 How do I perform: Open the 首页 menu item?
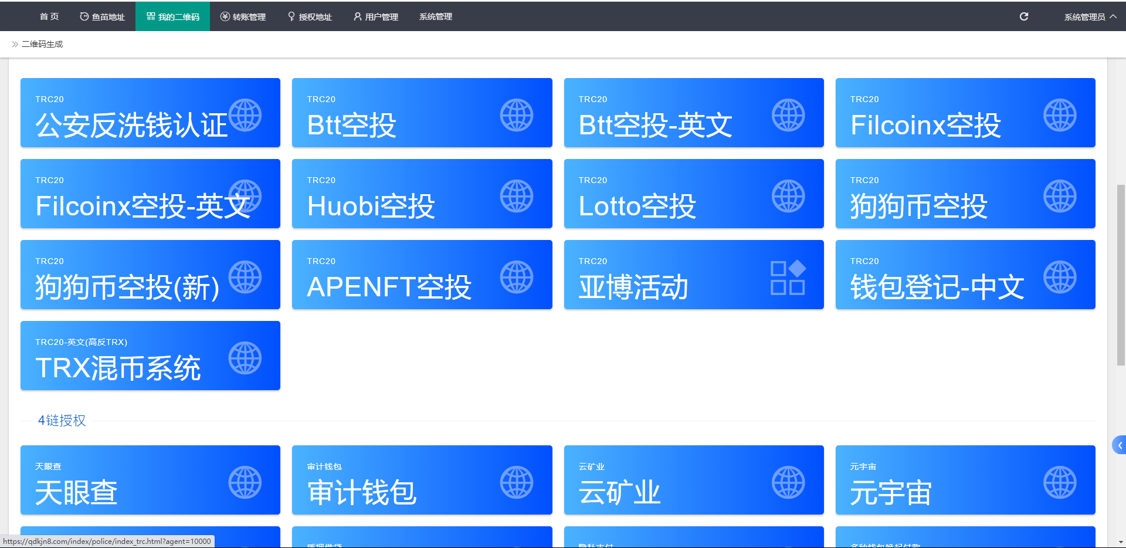click(x=49, y=16)
